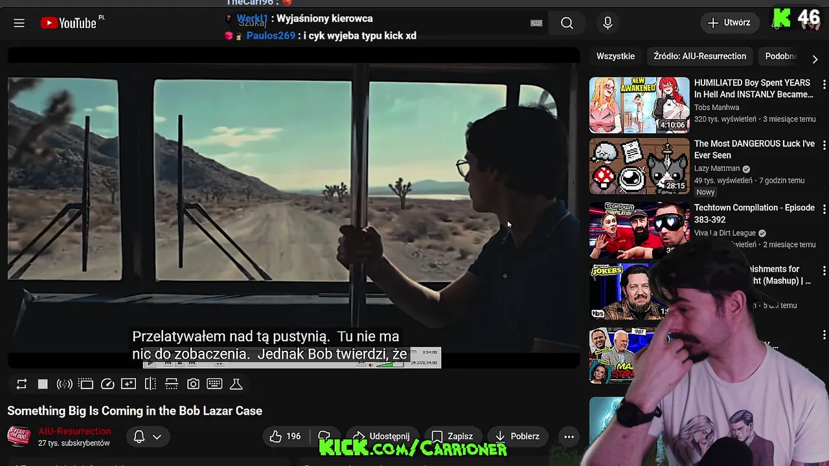Viewport: 829px width, 466px height.
Task: Open the AIU-Resurrection channel avatar
Action: [19, 436]
